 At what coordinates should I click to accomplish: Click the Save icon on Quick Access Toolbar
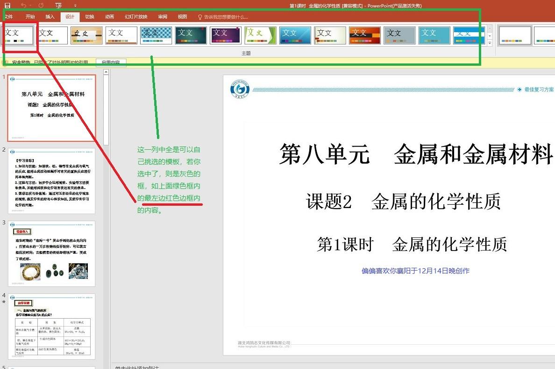(x=7, y=6)
